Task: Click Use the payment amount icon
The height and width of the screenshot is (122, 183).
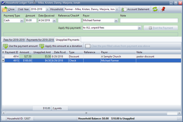Action: click(5, 46)
